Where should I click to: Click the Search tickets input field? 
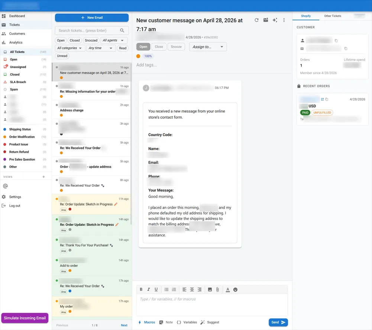pos(88,30)
